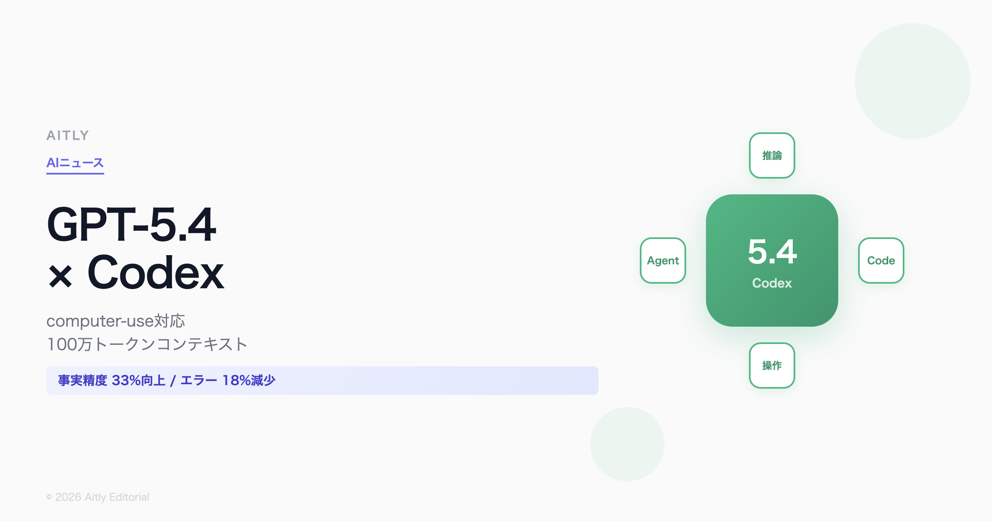
Task: Click the © 2026 Aitly Editorial footer
Action: tap(98, 497)
